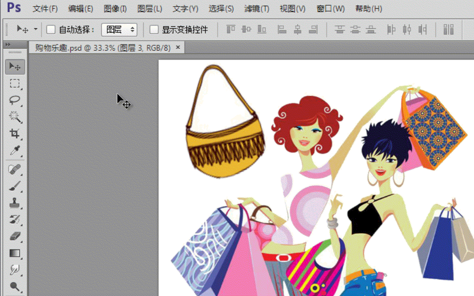This screenshot has height=296, width=474.
Task: Align right edges of layers
Action: click(313, 30)
